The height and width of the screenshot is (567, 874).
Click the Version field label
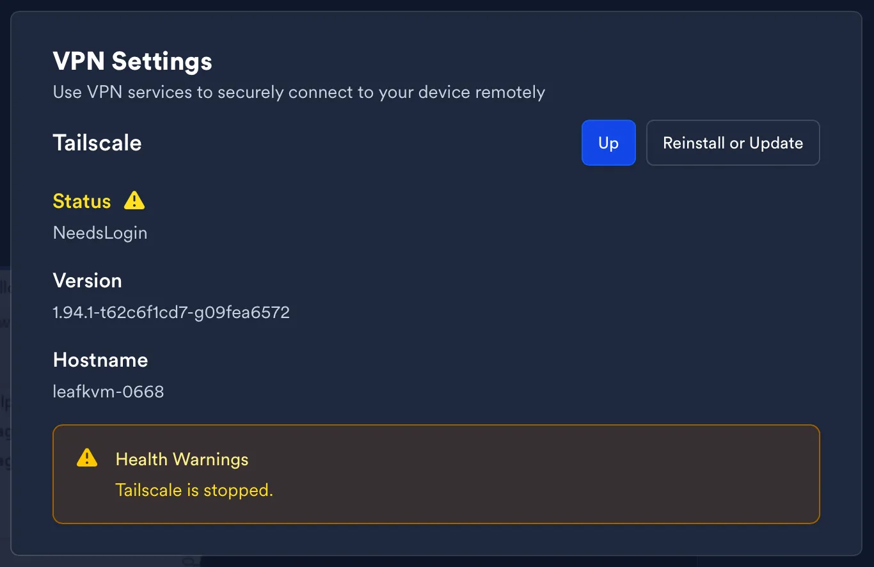[x=87, y=280]
